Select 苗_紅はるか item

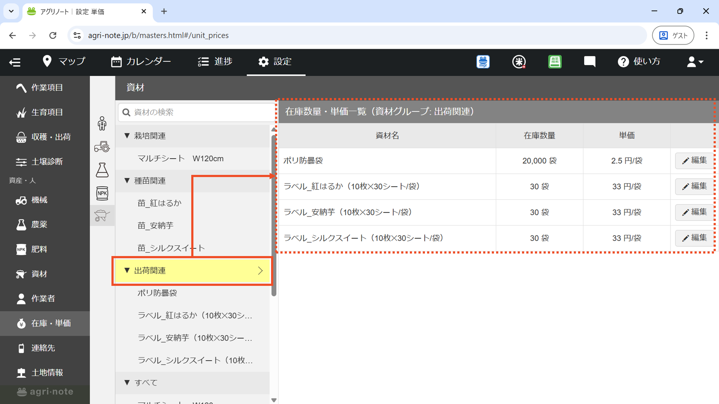tap(193, 203)
